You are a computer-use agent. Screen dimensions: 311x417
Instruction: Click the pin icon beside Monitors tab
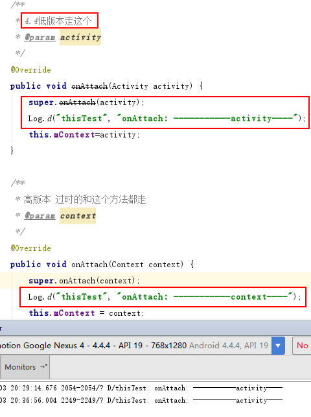pyautogui.click(x=43, y=366)
